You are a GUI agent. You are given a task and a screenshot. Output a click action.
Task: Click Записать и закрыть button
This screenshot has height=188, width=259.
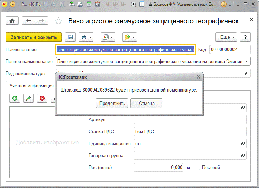point(34,37)
